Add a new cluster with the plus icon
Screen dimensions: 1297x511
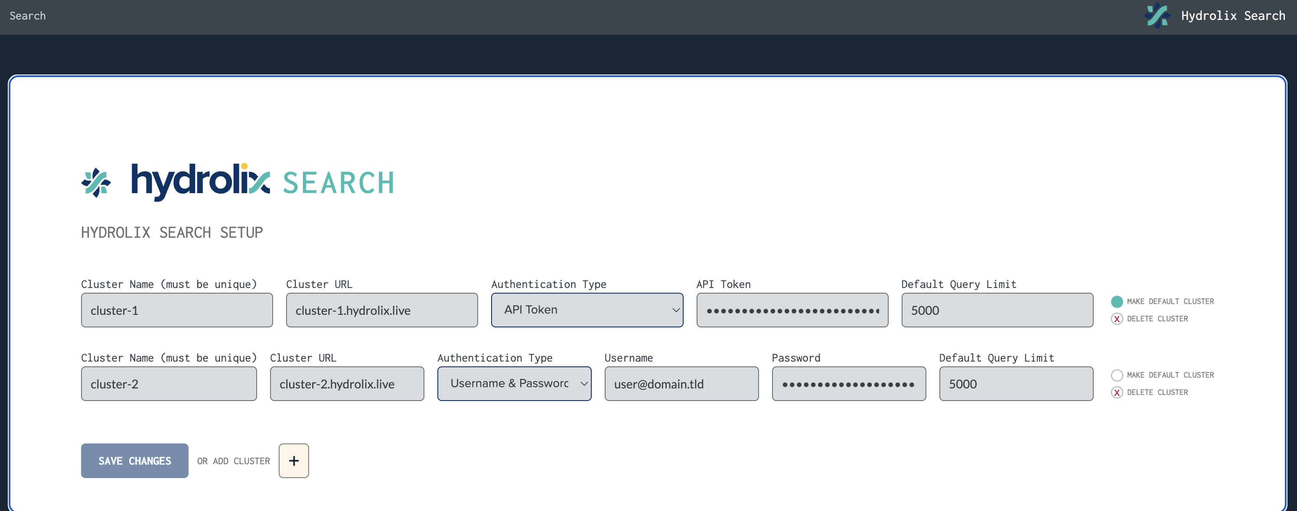pos(293,460)
